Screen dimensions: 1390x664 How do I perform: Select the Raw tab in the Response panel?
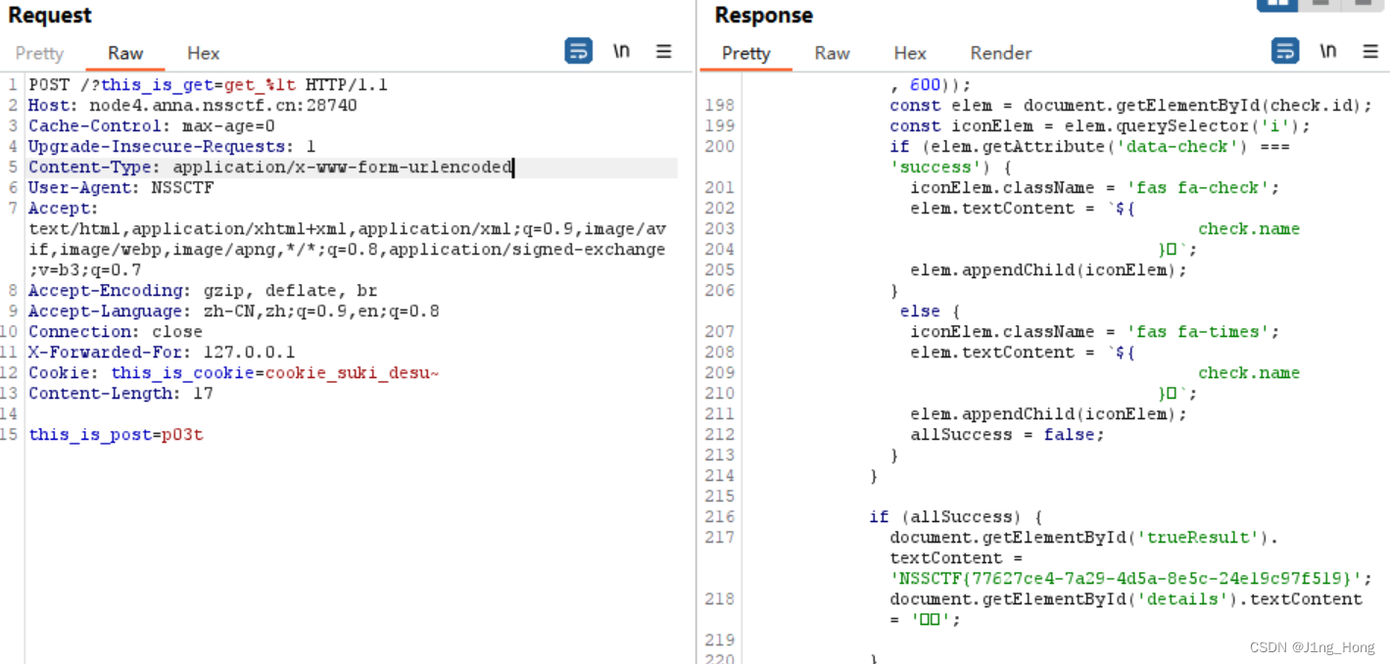coord(832,53)
